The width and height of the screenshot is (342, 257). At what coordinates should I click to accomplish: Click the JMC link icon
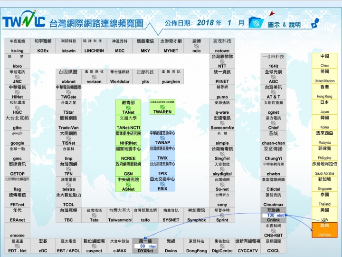(x=17, y=77)
